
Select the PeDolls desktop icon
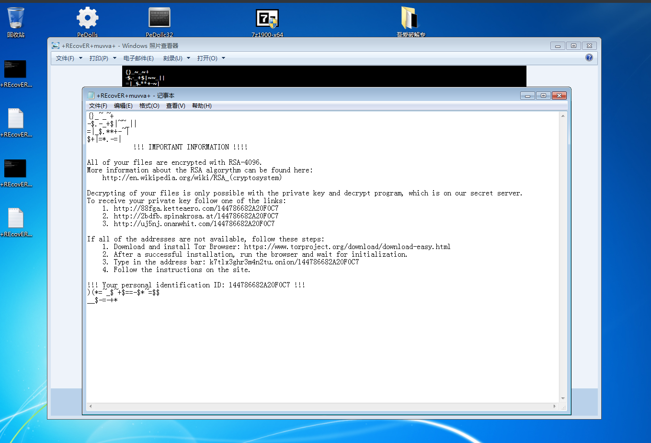[87, 19]
